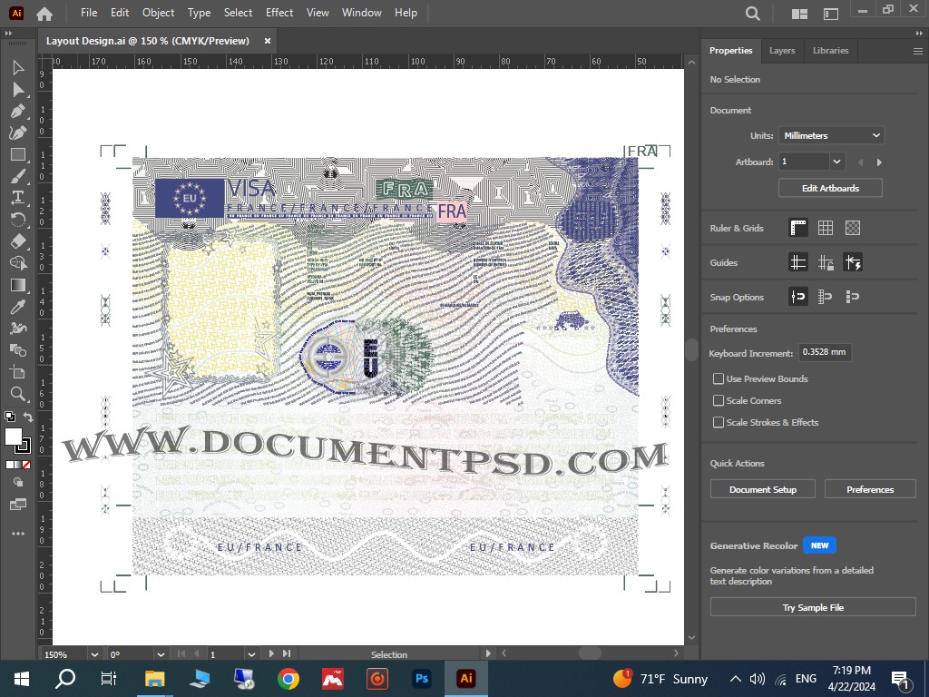Toggle Smart Guides button

click(x=853, y=262)
